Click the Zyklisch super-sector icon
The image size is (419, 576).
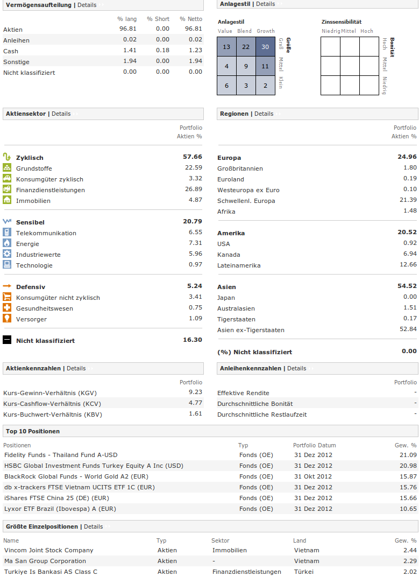(7, 157)
